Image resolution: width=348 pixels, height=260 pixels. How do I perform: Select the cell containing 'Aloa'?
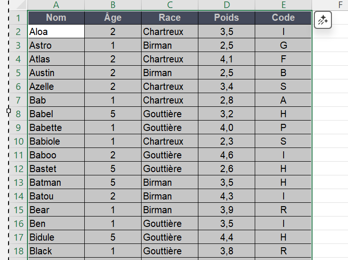(56, 32)
